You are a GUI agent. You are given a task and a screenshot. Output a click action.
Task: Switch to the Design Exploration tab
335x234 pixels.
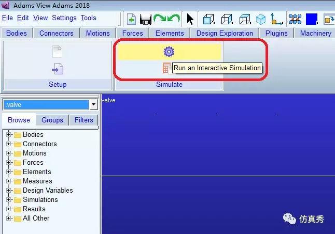225,33
